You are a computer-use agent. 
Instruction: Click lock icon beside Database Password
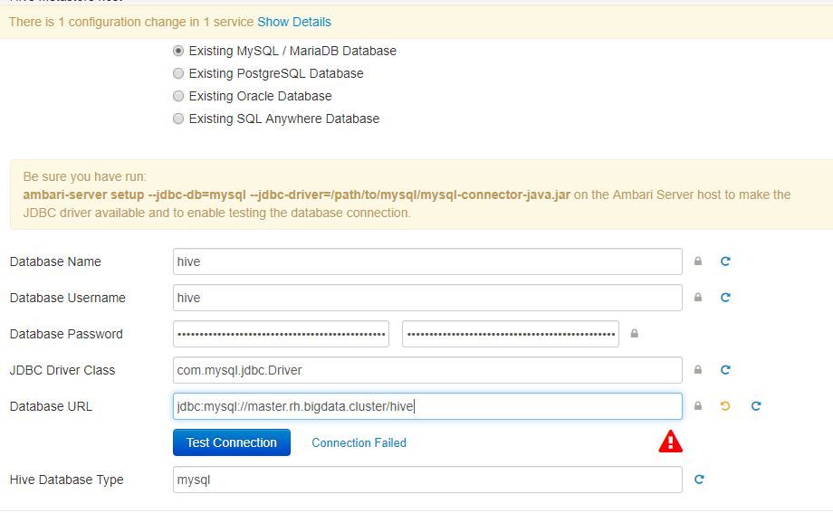pos(635,334)
